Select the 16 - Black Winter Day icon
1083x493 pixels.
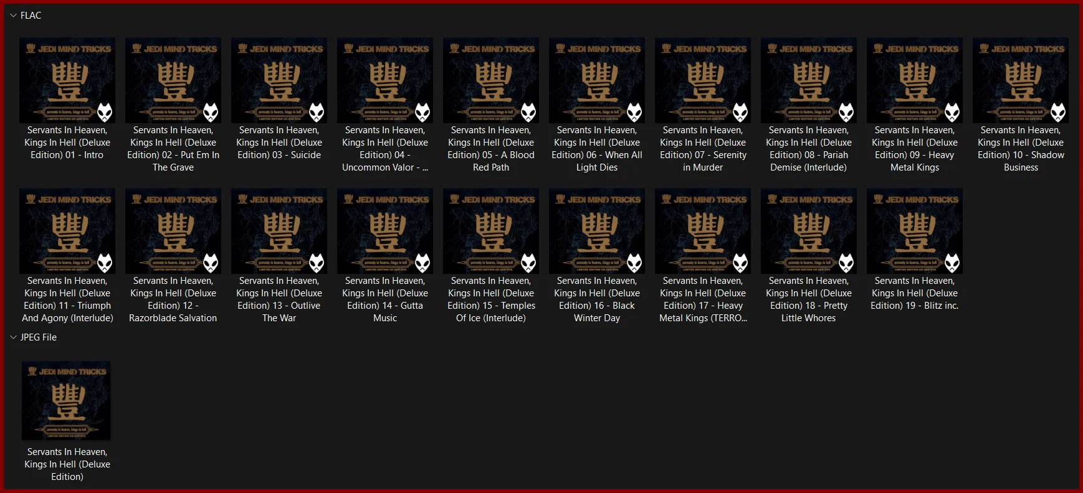coord(597,231)
